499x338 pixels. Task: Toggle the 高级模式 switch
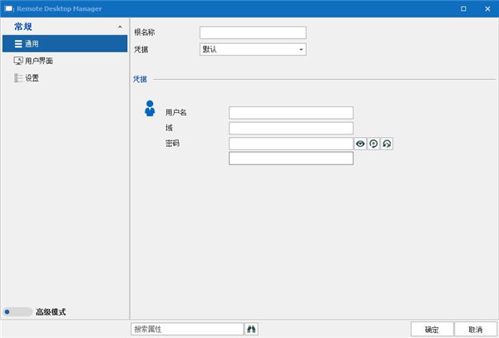point(17,312)
